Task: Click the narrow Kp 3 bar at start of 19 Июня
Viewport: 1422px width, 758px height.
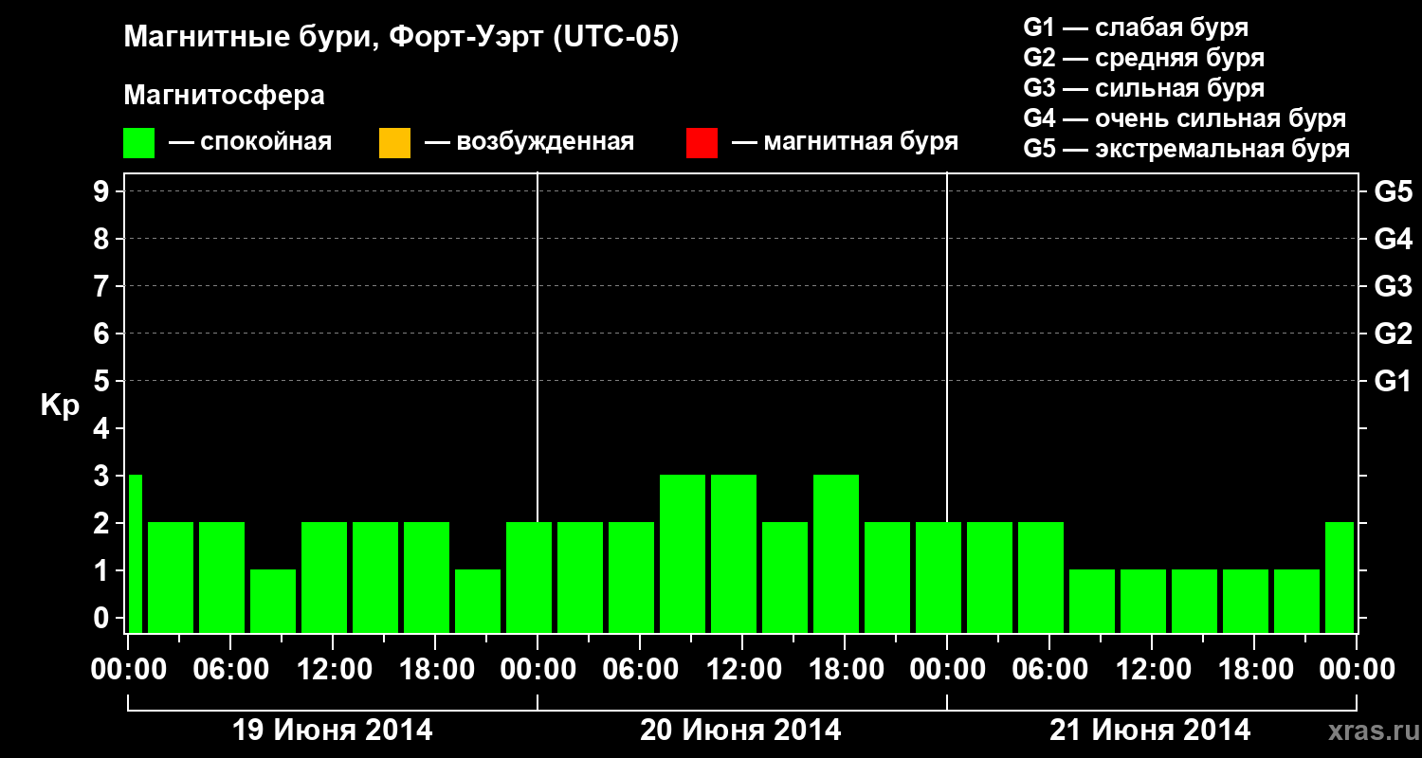Action: [x=136, y=553]
